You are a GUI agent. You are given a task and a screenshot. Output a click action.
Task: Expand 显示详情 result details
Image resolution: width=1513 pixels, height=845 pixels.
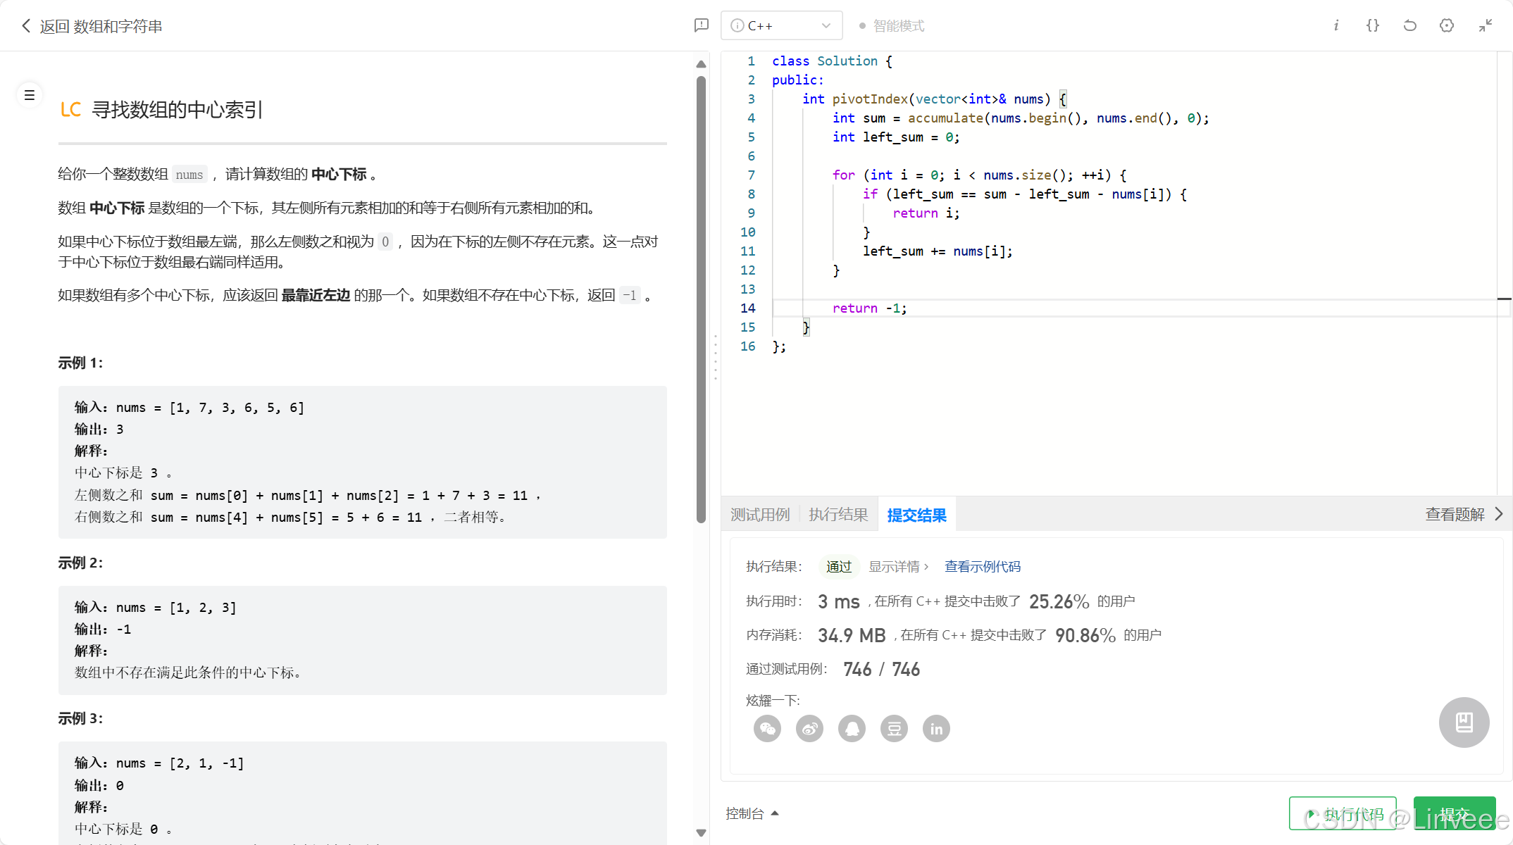coord(899,567)
